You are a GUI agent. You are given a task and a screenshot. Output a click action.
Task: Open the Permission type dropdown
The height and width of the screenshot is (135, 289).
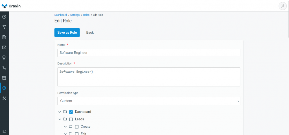[149, 101]
